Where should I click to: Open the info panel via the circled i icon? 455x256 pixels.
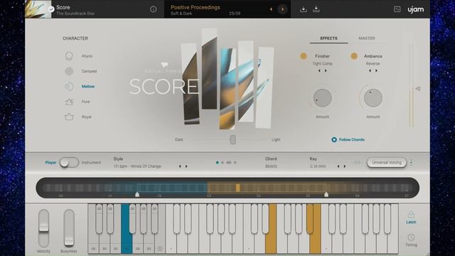coord(154,9)
